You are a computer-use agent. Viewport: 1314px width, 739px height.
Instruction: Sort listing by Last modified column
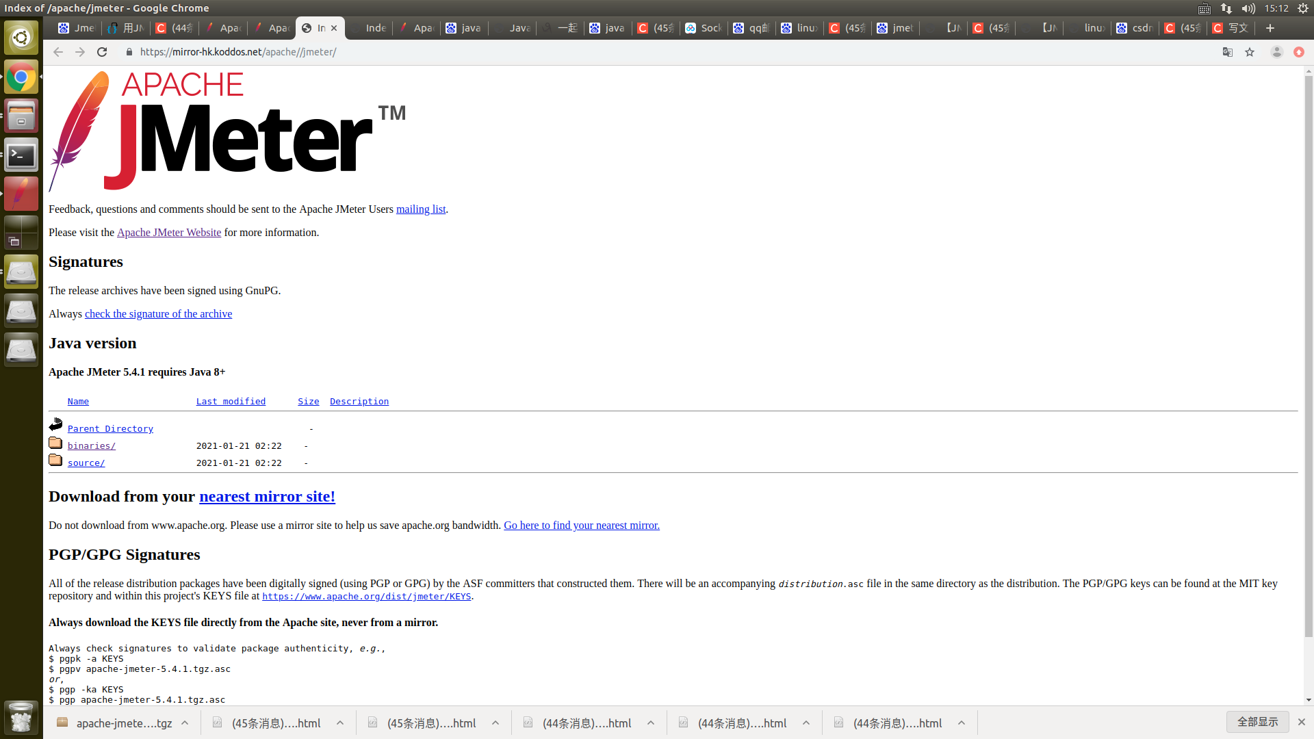pos(231,402)
